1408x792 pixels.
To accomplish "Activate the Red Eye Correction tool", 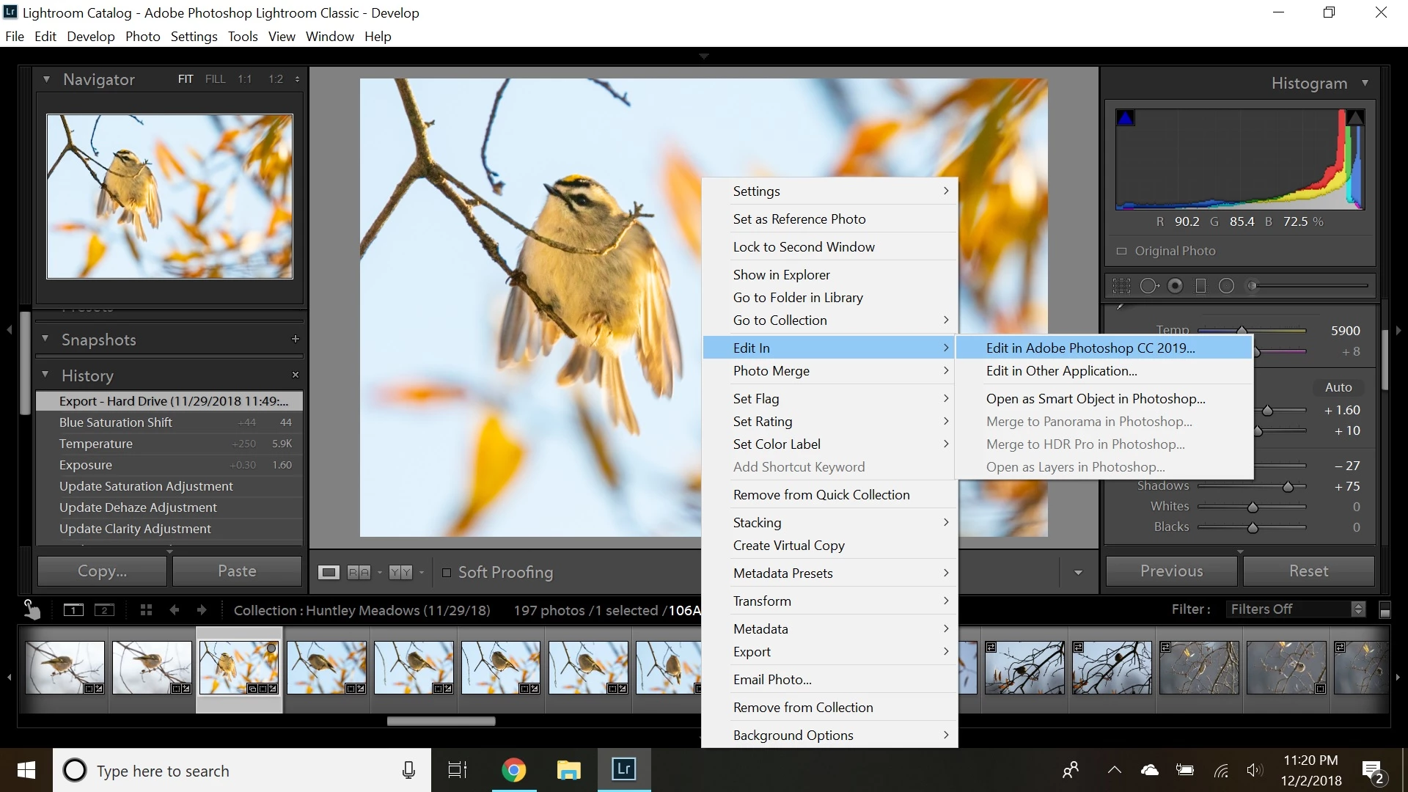I will 1175,286.
